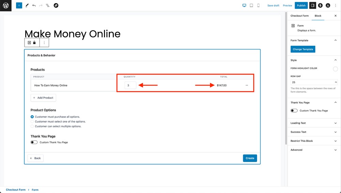Click the 'Make Money Online' page title
The width and height of the screenshot is (341, 193).
[72, 34]
